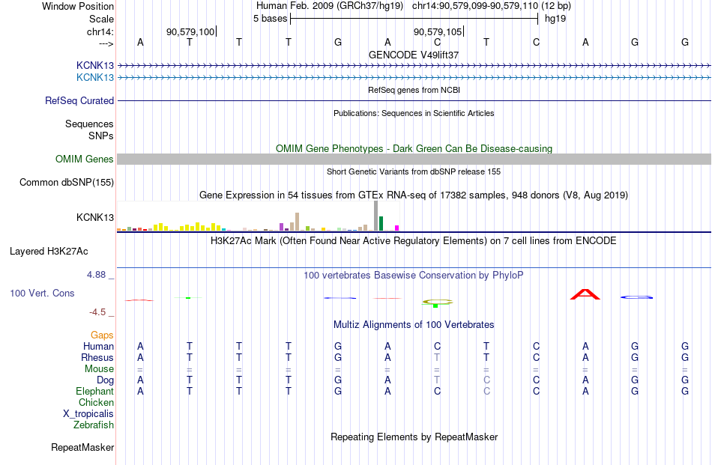
Task: Open the OMIM Genes track label
Action: [85, 159]
